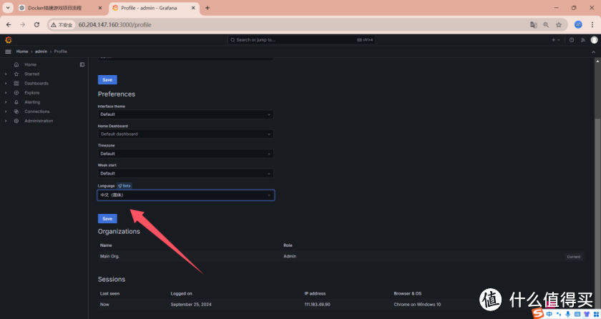Viewport: 601px width, 319px height.
Task: Switch to the Docker browser tab
Action: pyautogui.click(x=61, y=8)
